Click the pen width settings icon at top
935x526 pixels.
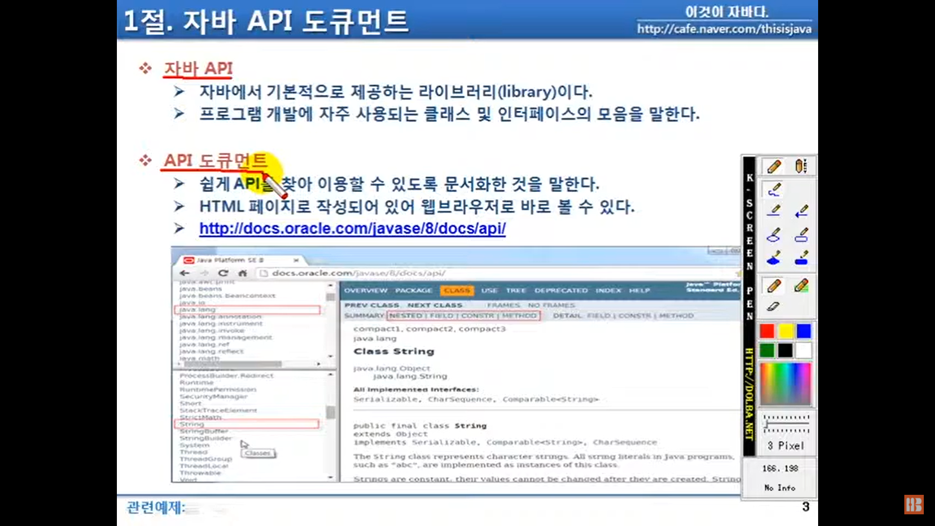(801, 166)
